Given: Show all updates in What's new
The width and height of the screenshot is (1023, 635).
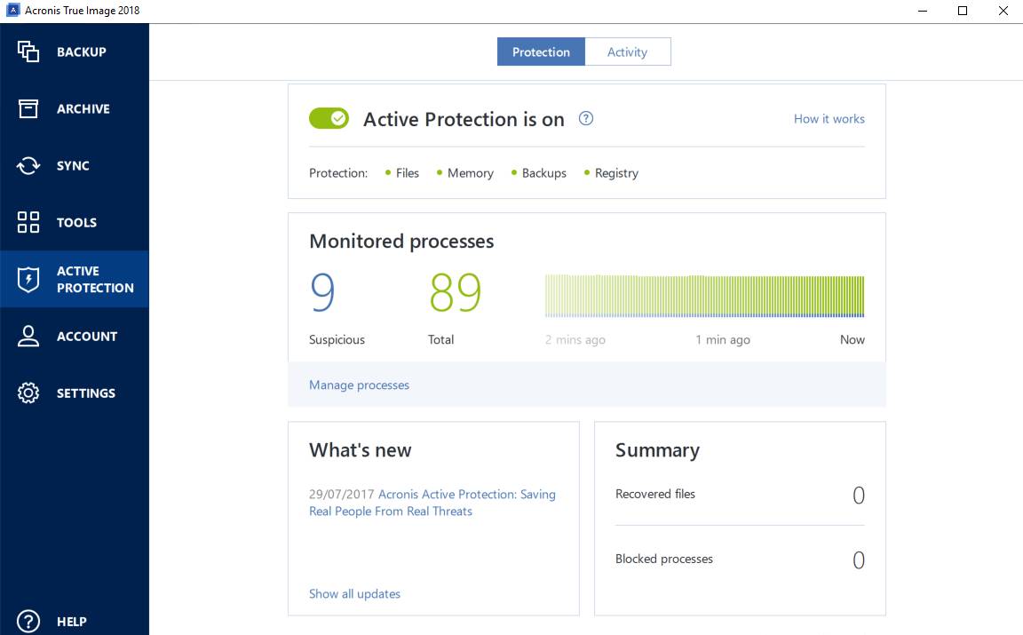Looking at the screenshot, I should (x=354, y=593).
